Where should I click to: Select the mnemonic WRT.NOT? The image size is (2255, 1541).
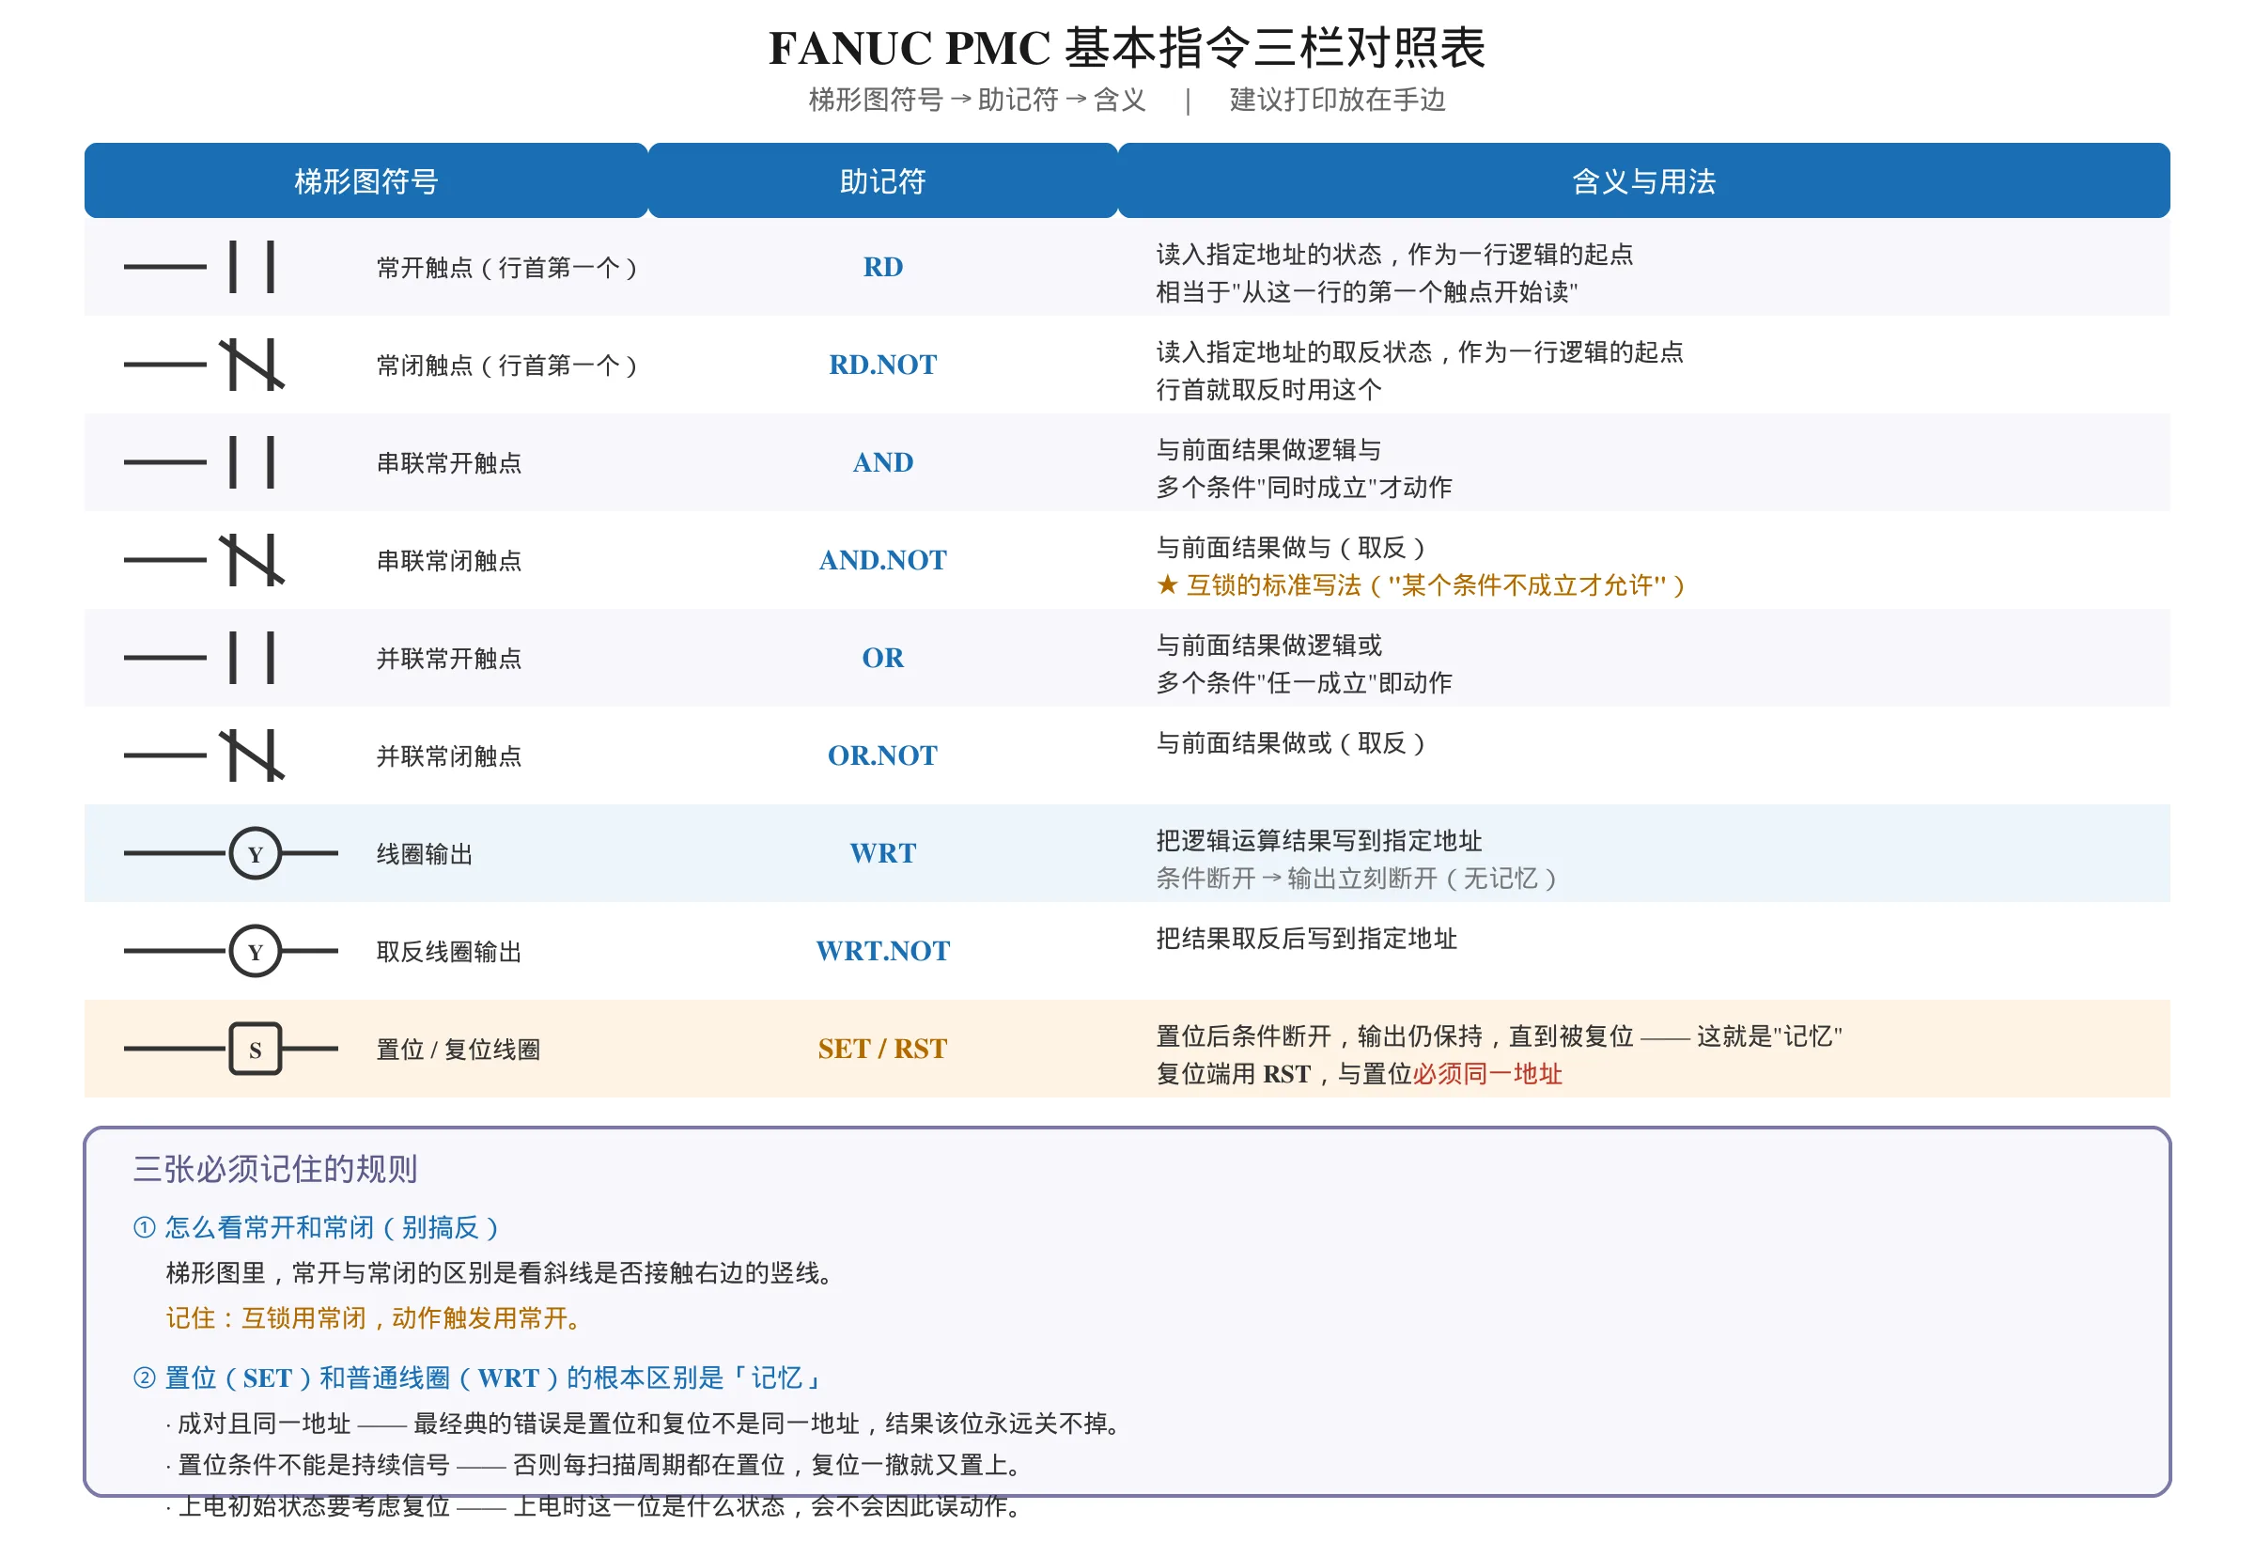tap(883, 951)
